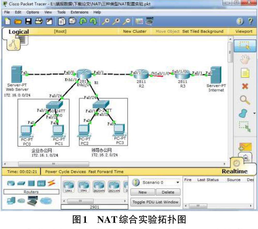Image resolution: width=258 pixels, height=229 pixels.
Task: Reset workspace zoom level
Action: tap(116, 22)
